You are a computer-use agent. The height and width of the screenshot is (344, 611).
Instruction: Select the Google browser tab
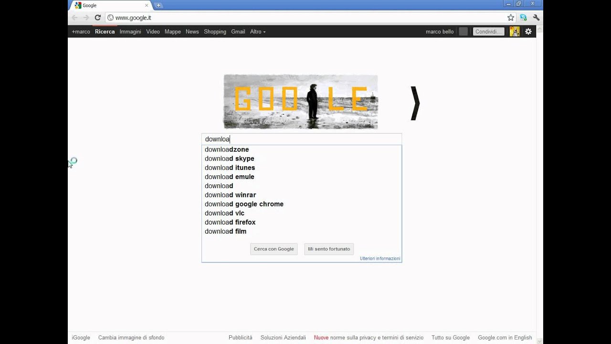[x=111, y=5]
